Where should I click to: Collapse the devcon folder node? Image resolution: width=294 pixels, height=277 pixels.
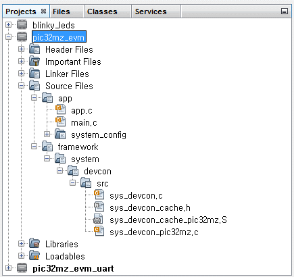pyautogui.click(x=59, y=170)
